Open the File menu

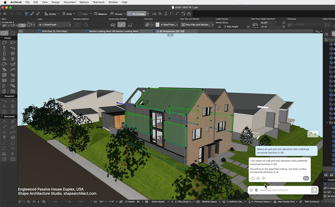(28, 2)
